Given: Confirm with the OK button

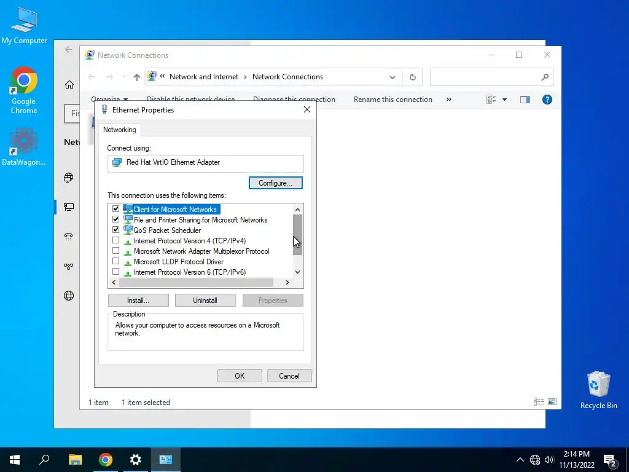Looking at the screenshot, I should click(240, 376).
